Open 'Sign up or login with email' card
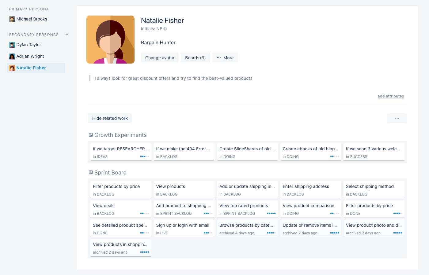 tap(184, 228)
